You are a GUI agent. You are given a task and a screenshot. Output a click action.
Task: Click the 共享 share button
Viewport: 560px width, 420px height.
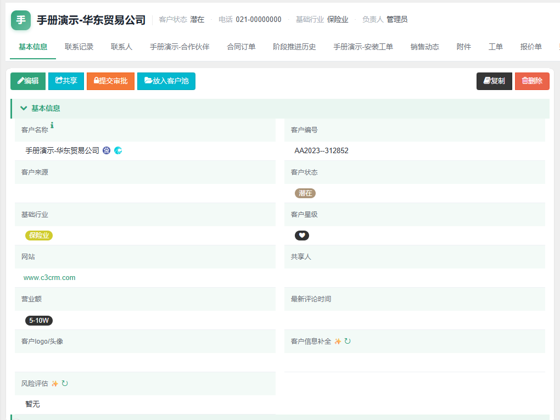(x=66, y=81)
